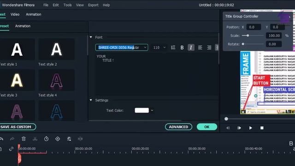Click the Rotate 0.00 value field
Image resolution: width=295 pixels, height=166 pixels.
point(274,44)
